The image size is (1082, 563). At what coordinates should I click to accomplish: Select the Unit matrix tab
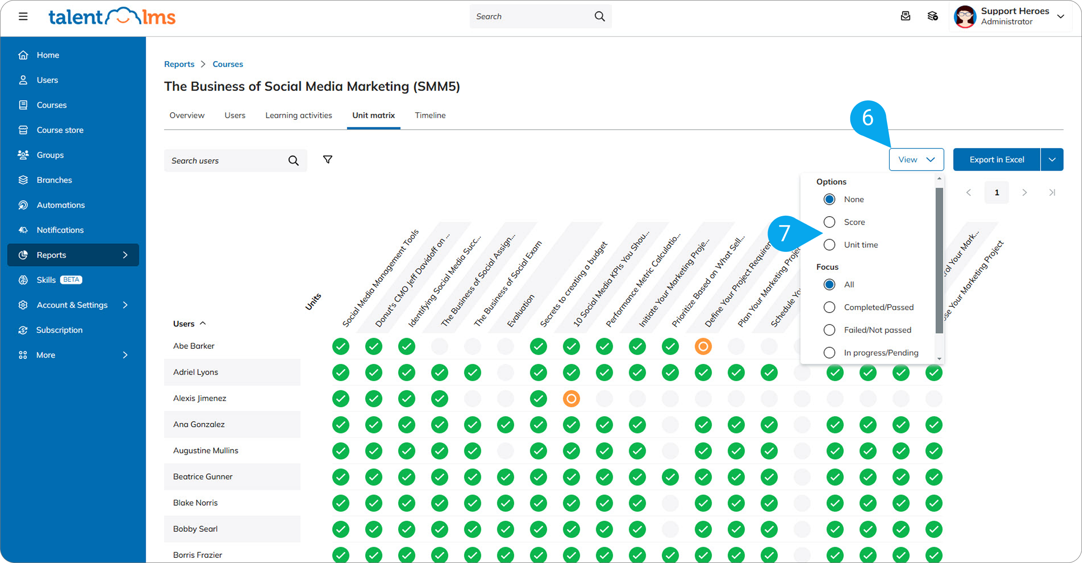pos(374,115)
